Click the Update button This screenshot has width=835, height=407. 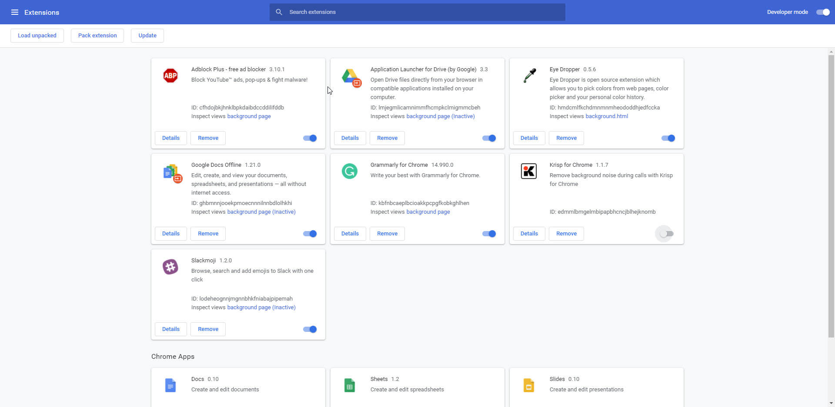click(147, 36)
